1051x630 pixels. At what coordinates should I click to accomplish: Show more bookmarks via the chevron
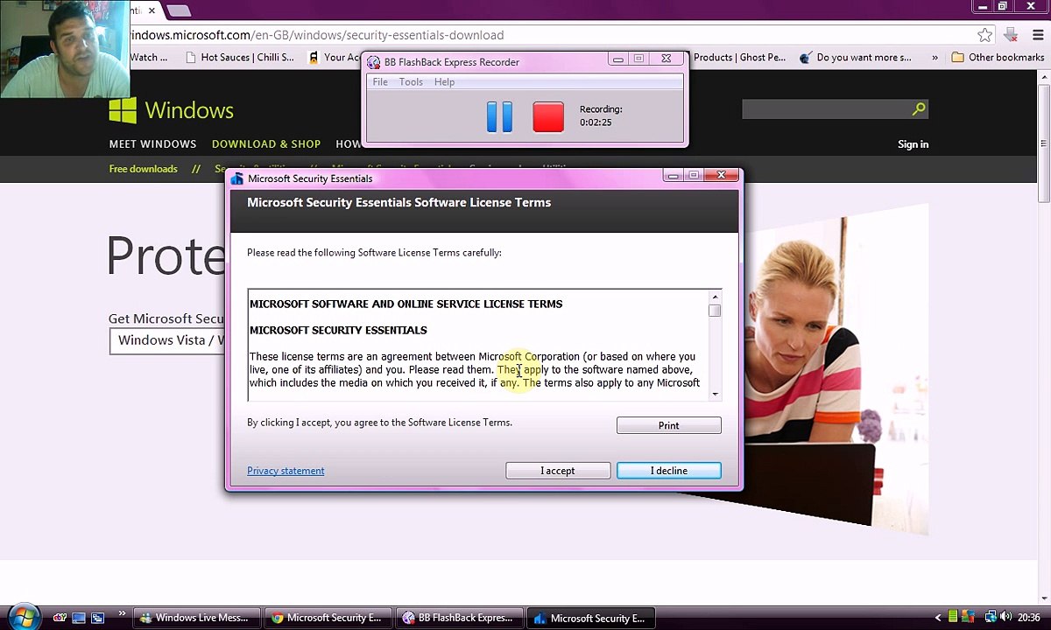click(x=935, y=58)
